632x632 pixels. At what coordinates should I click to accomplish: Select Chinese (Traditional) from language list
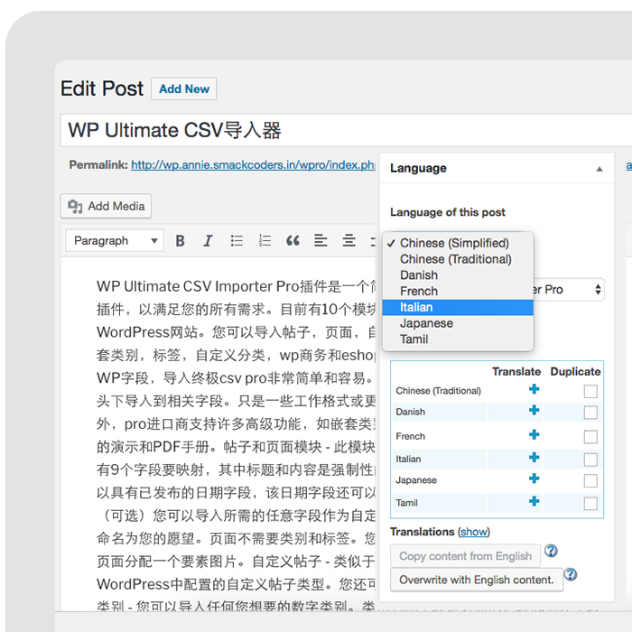pyautogui.click(x=458, y=259)
